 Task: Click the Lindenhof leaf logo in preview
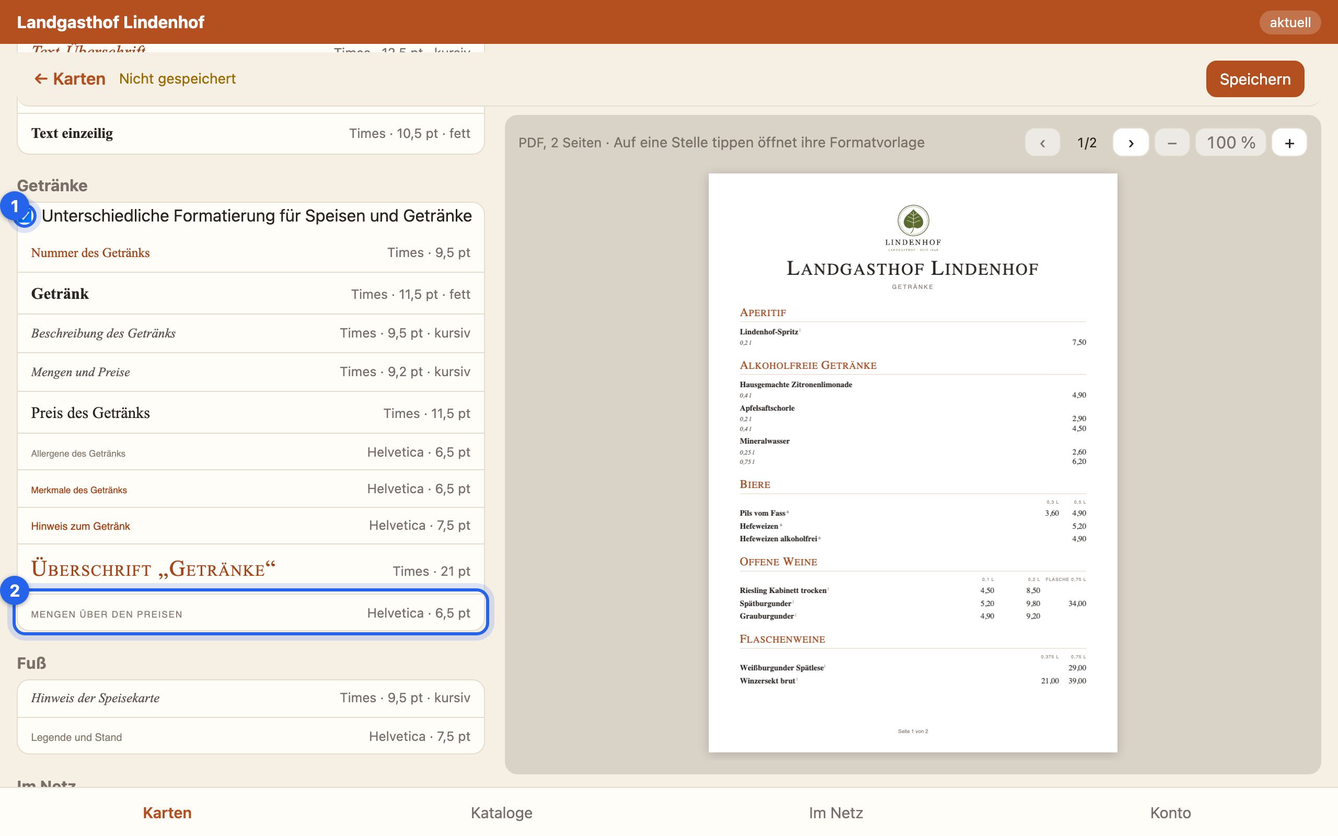[913, 227]
